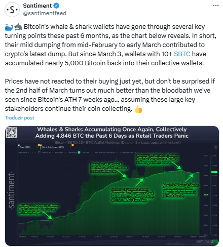Image resolution: width=223 pixels, height=247 pixels.
Task: Click the QR code in the chart corner
Action: tap(11, 133)
